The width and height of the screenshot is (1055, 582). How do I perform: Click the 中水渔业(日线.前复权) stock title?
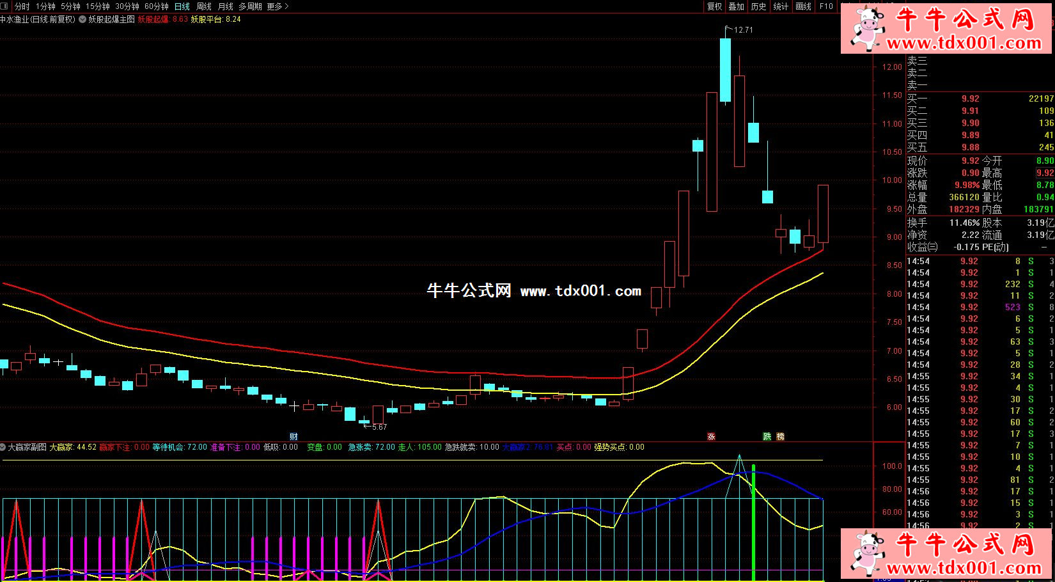[38, 19]
